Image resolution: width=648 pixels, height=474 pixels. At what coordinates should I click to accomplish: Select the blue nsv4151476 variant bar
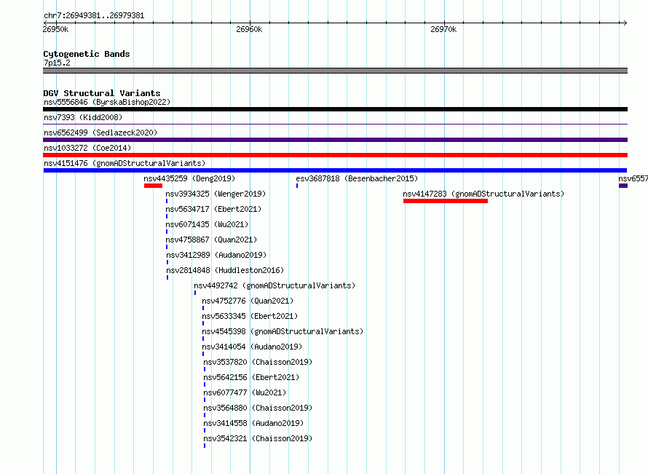[335, 170]
